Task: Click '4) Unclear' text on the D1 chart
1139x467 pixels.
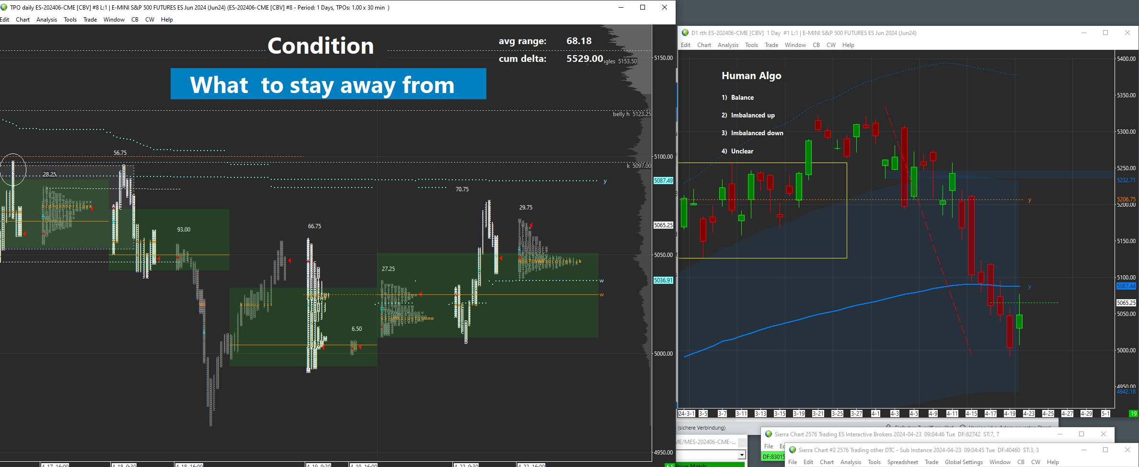Action: 737,151
